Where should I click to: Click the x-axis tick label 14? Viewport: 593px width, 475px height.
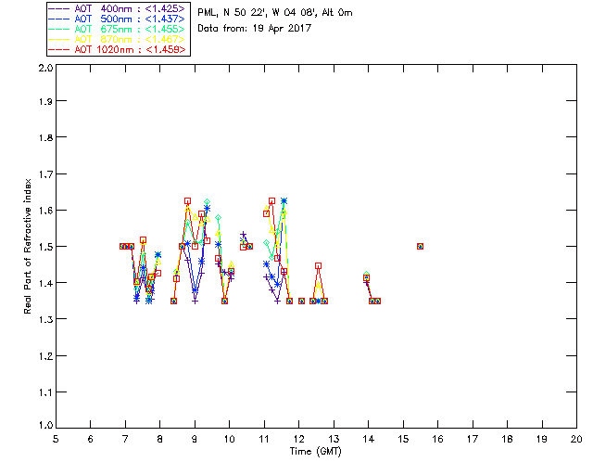[x=369, y=439]
